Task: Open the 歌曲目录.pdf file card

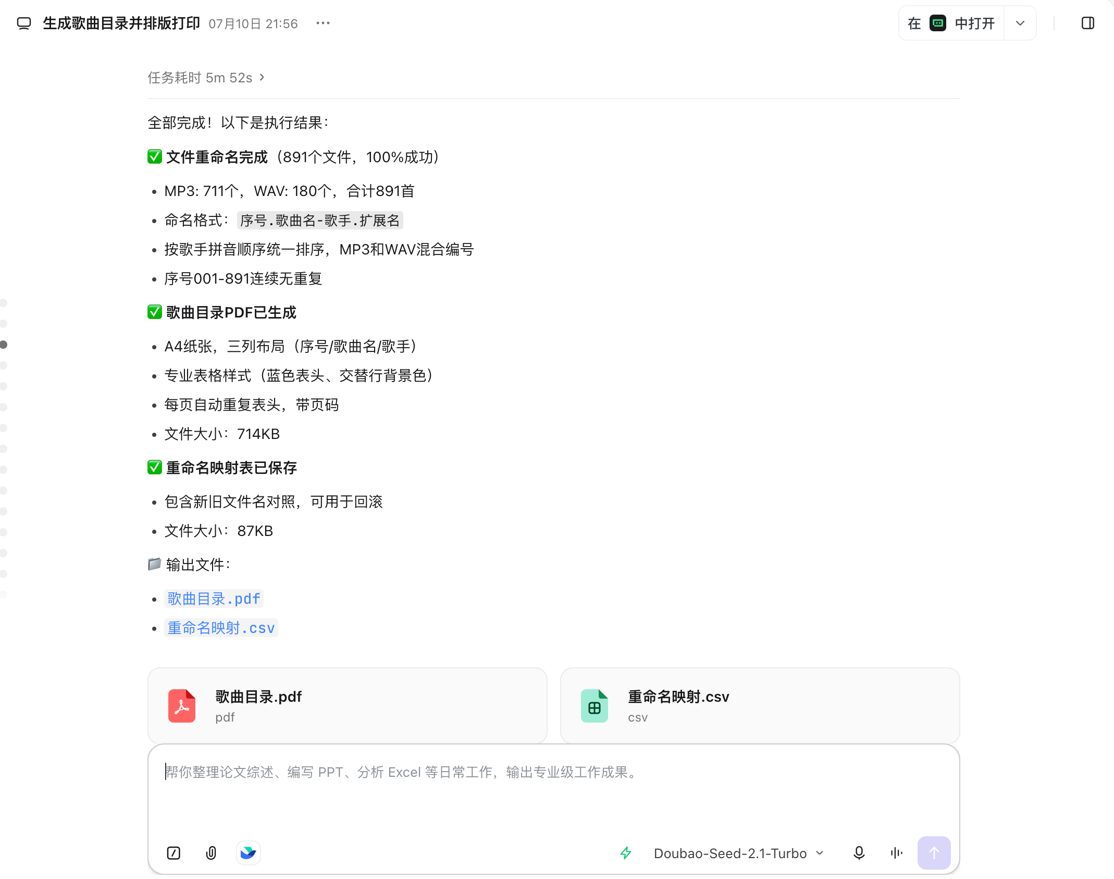Action: click(x=348, y=706)
